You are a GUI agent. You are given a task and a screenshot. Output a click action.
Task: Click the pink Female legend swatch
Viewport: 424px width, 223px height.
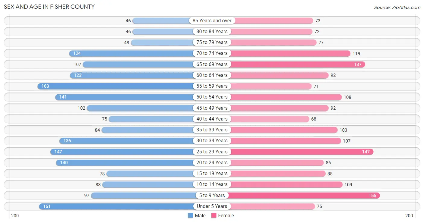pyautogui.click(x=214, y=215)
